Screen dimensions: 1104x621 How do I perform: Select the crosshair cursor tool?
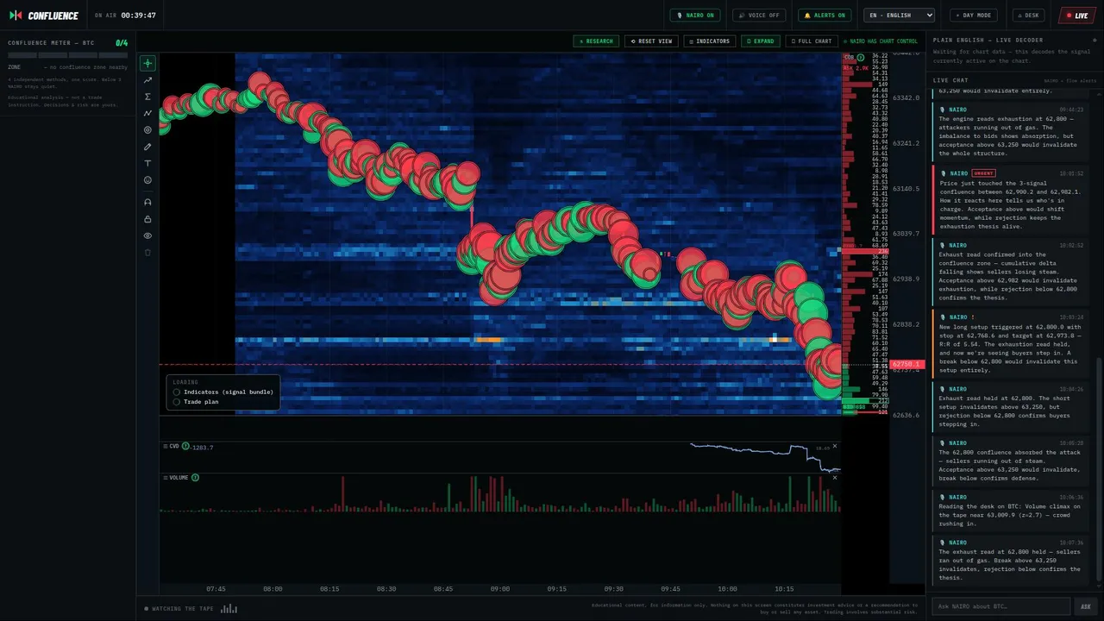point(147,63)
